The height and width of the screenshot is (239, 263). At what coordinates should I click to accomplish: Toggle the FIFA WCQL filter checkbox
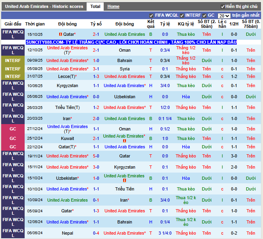coord(151,16)
